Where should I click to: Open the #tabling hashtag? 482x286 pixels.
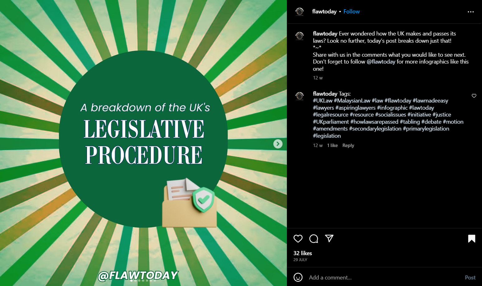pos(410,122)
